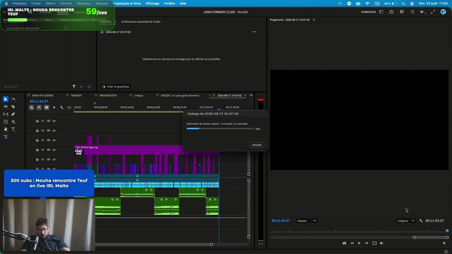Open the active sequence tab menu

click(x=245, y=96)
